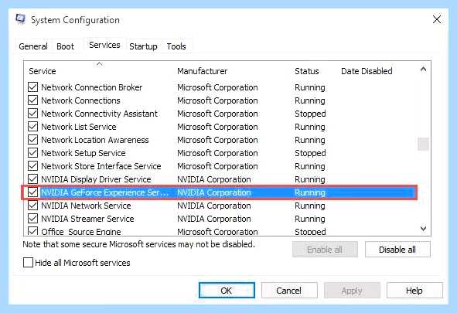Uncheck Network Store Interface Service checkbox
The image size is (457, 313).
(x=32, y=166)
